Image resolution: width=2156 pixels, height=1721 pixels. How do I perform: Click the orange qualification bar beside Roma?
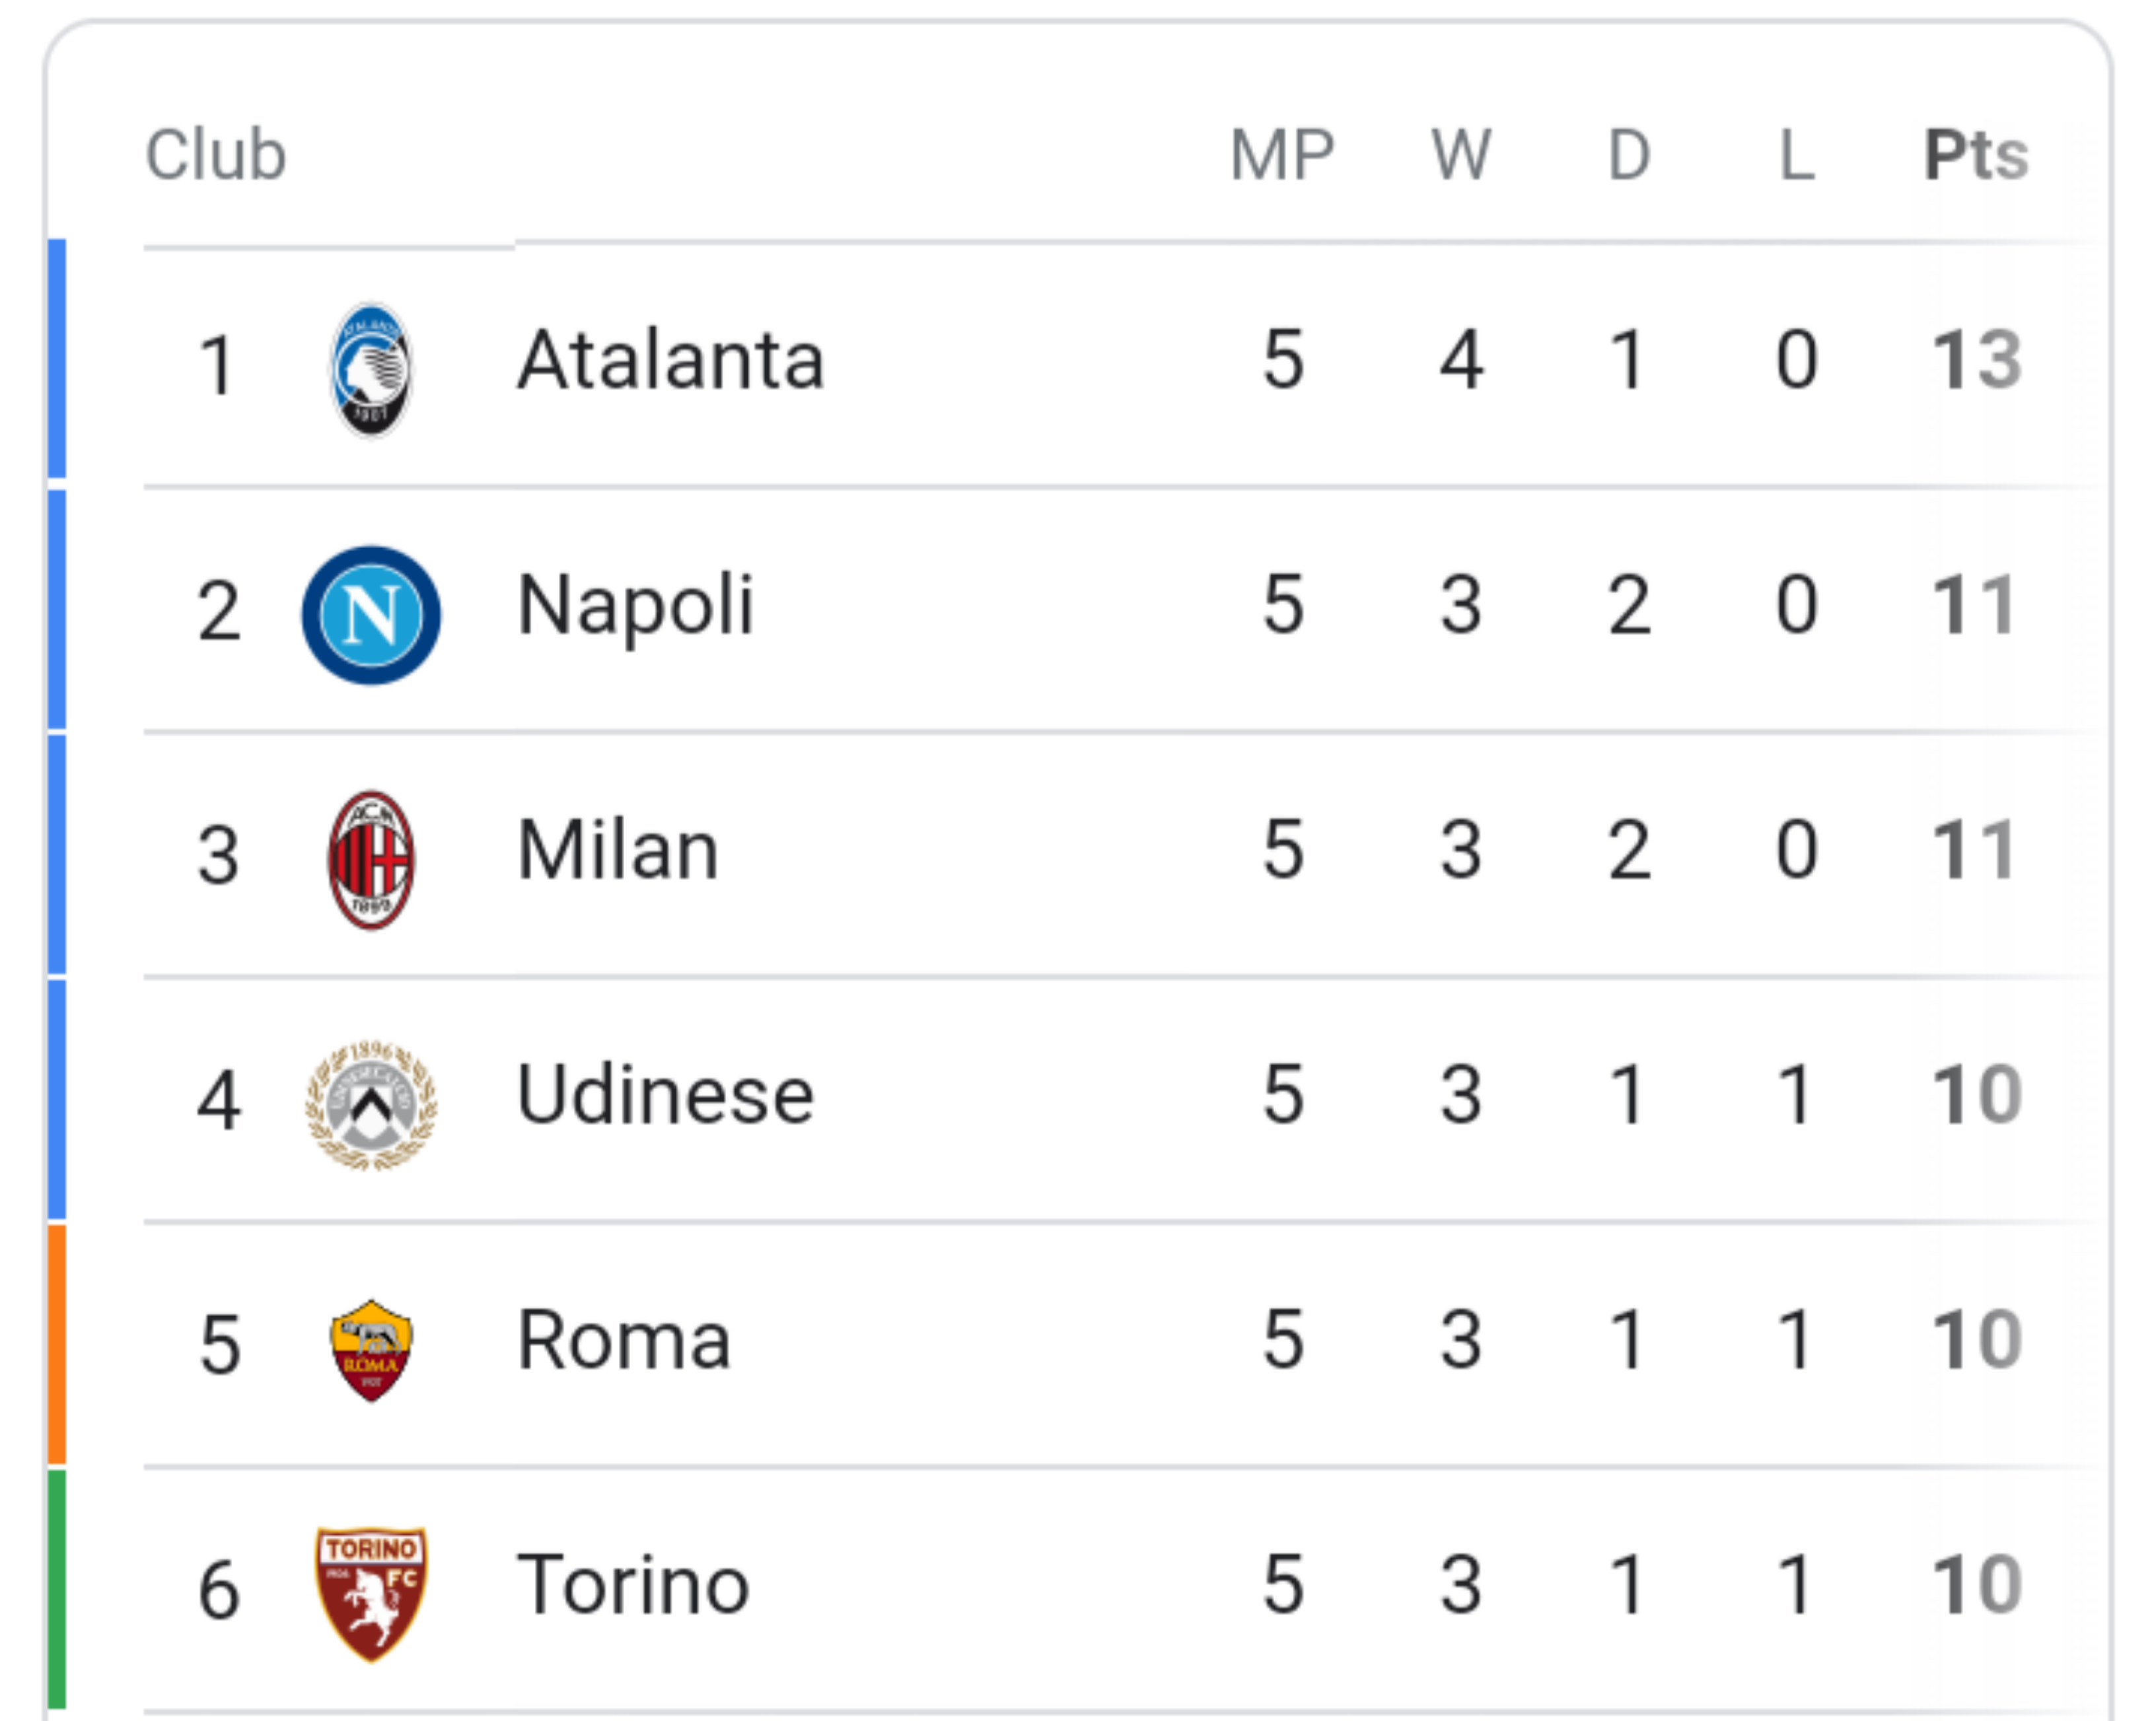(57, 1345)
